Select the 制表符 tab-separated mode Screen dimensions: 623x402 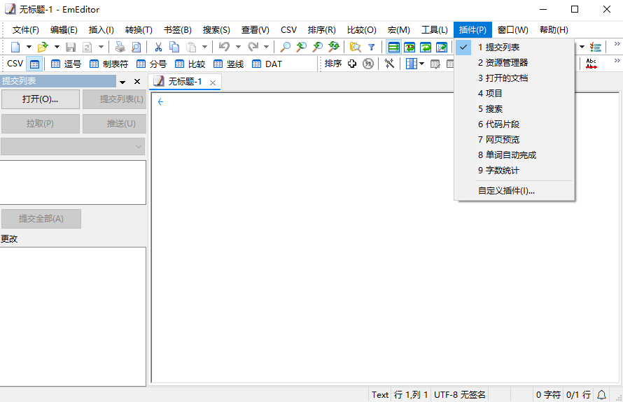109,64
